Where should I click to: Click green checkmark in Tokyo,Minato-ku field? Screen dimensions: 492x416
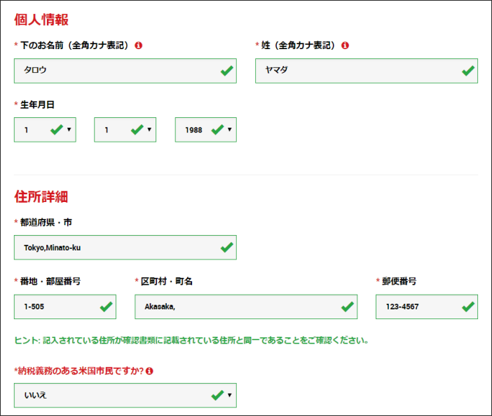[227, 248]
